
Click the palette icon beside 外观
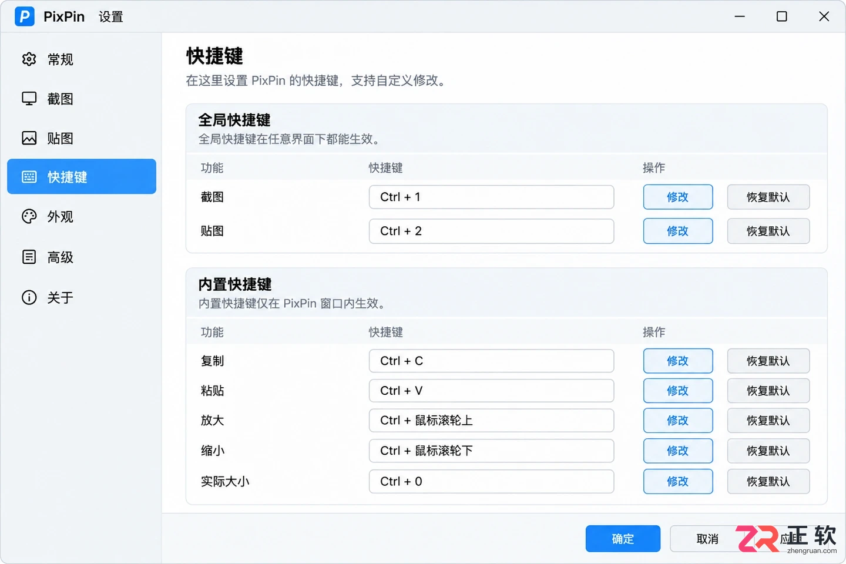click(x=29, y=217)
